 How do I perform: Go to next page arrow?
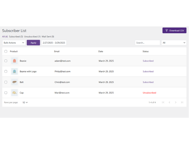click(176, 102)
